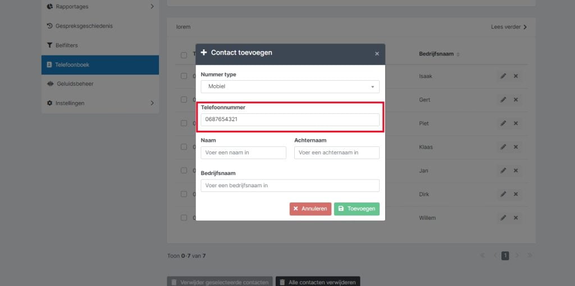Viewport: 575px width, 286px height.
Task: Click the Rapportages pie chart icon
Action: (x=50, y=7)
